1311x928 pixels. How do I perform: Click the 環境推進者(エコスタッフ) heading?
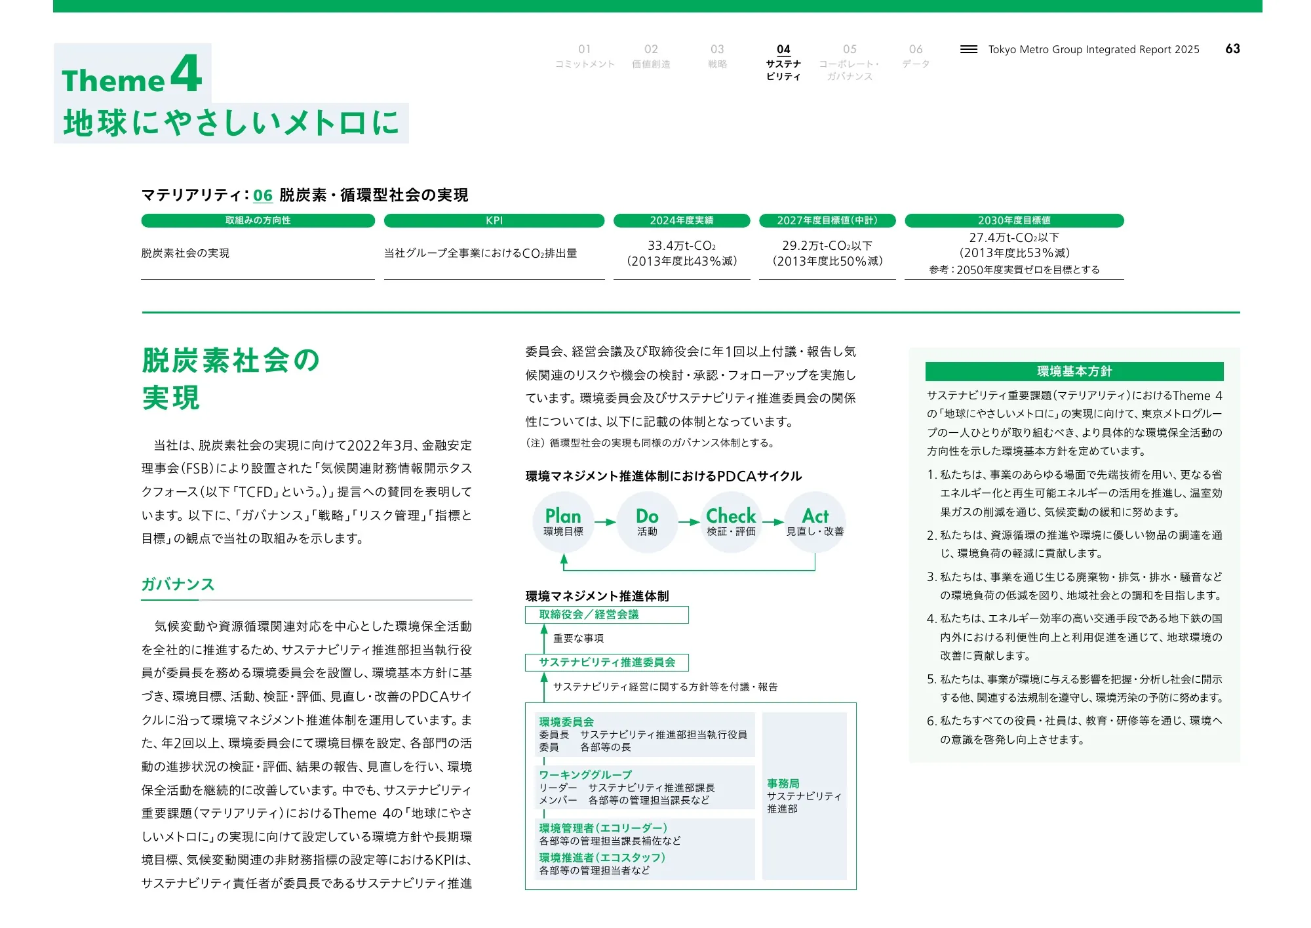pos(602,857)
